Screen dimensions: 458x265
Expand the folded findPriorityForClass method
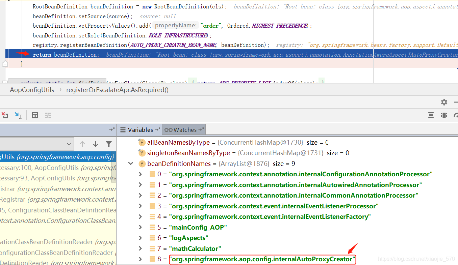5,82
